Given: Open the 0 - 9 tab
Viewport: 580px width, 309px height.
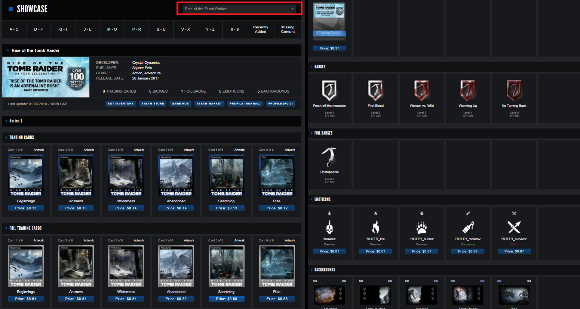Looking at the screenshot, I should (x=235, y=29).
